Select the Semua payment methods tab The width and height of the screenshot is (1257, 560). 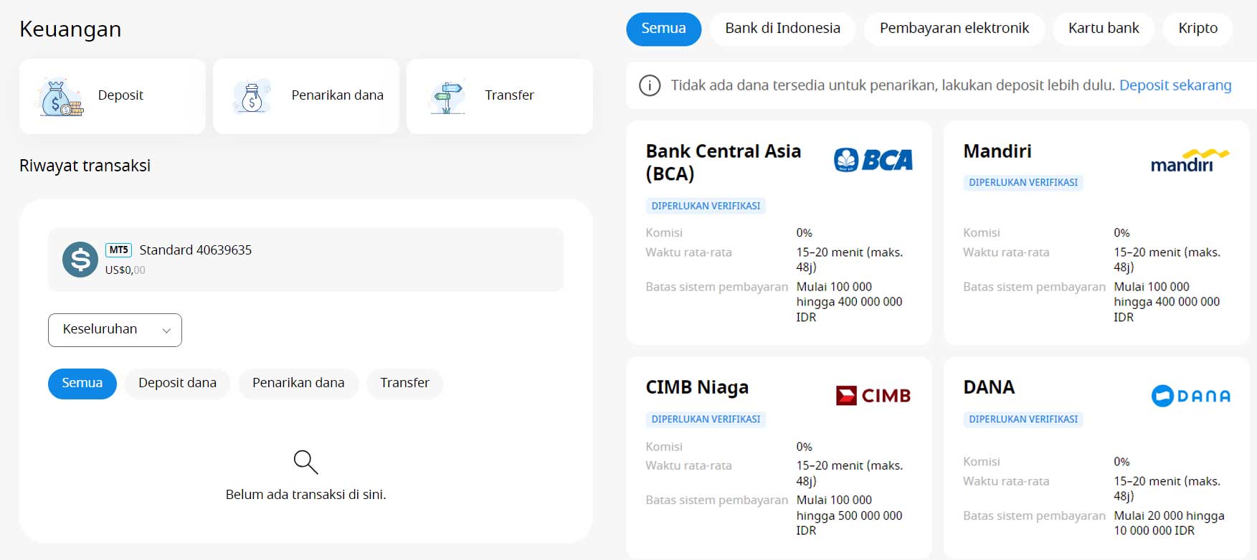[x=664, y=29]
